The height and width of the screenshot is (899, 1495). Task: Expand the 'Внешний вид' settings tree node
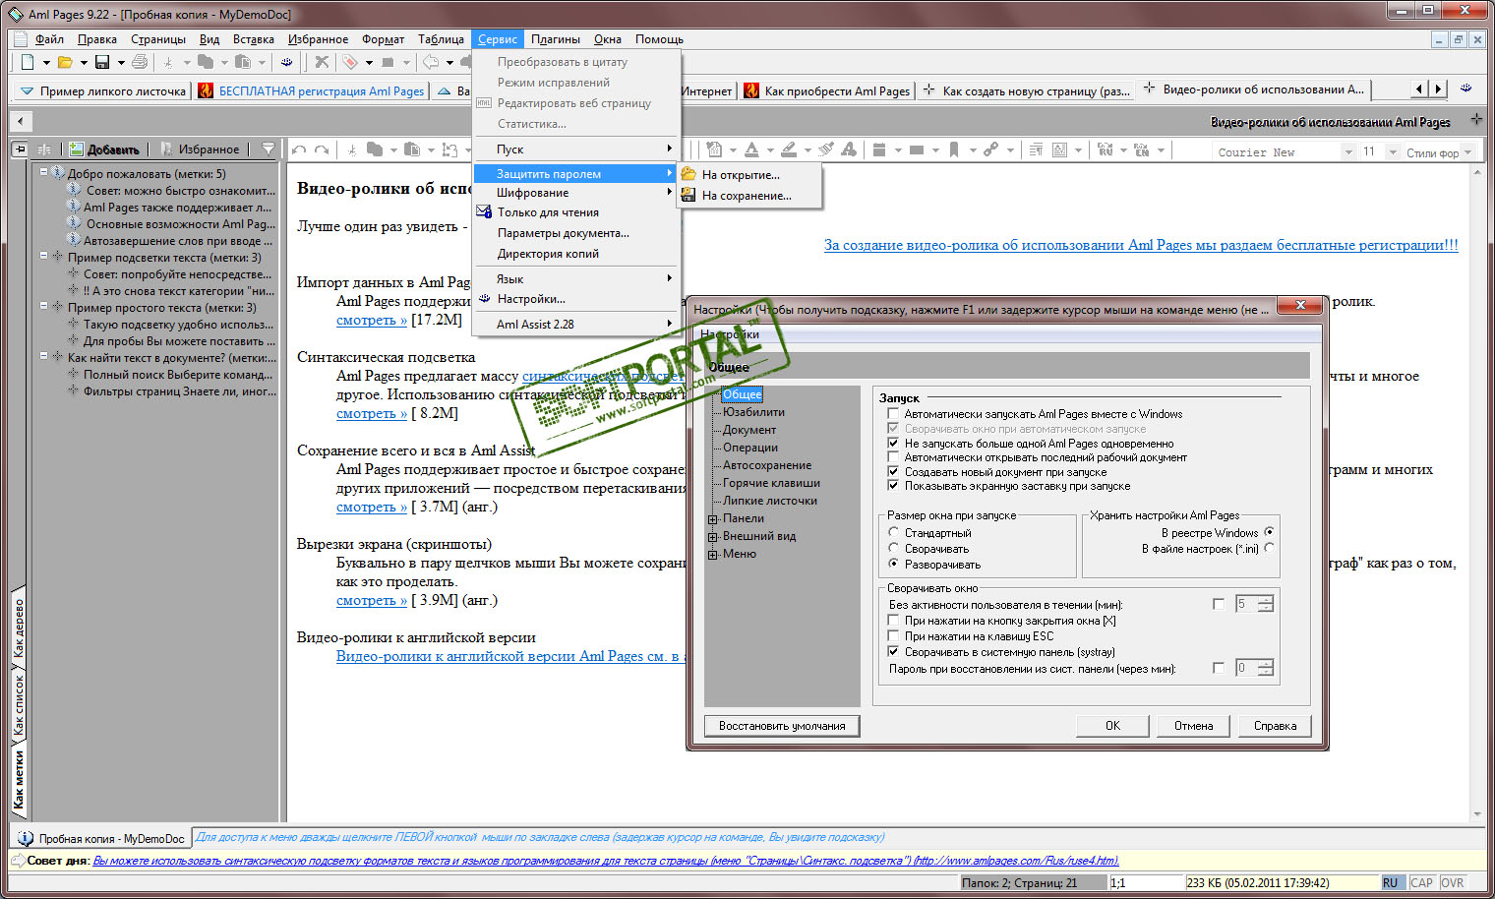713,537
